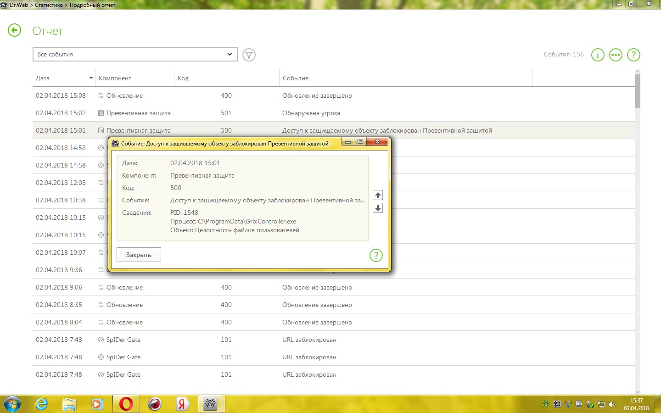Sort by Дата column header arrow
This screenshot has width=661, height=413.
pyautogui.click(x=90, y=78)
